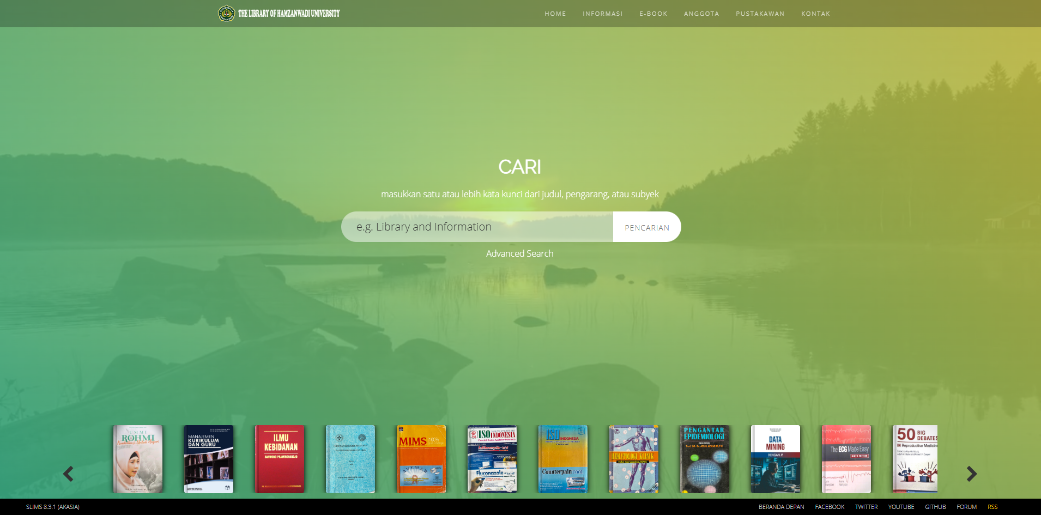This screenshot has height=515, width=1041.
Task: Open the Advanced Search link
Action: point(519,253)
